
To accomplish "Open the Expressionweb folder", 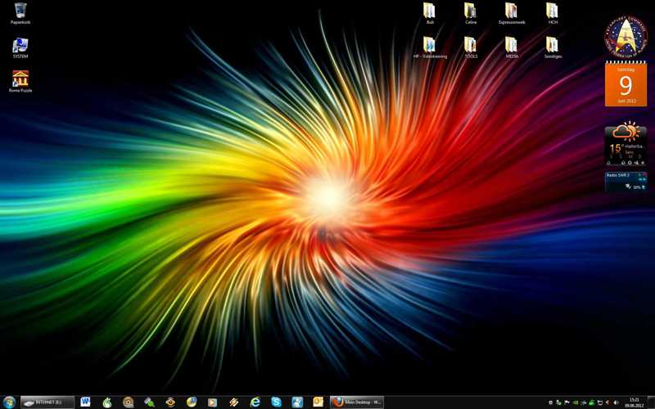I will coord(512,11).
